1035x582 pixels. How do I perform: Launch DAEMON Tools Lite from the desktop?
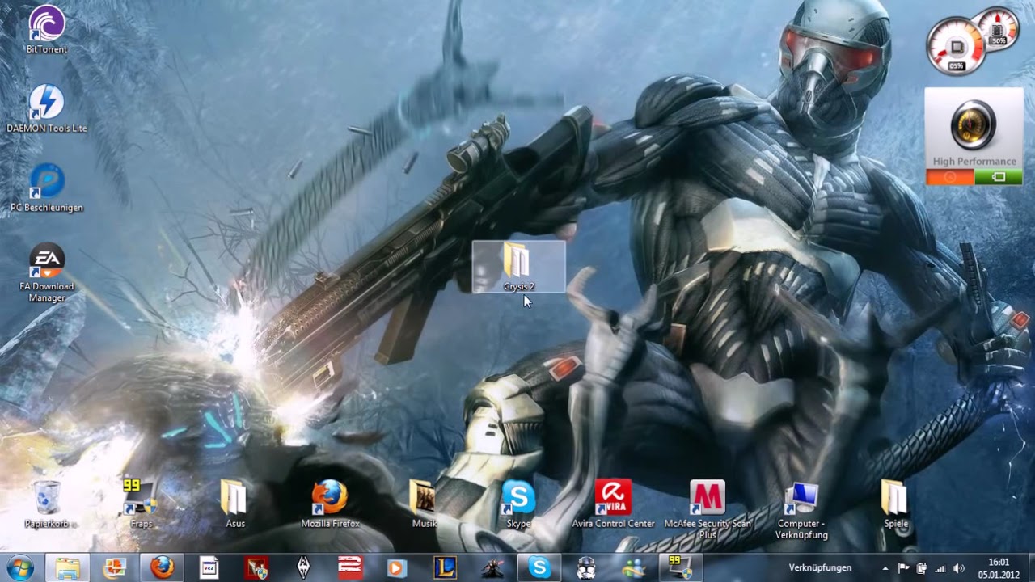pyautogui.click(x=47, y=108)
